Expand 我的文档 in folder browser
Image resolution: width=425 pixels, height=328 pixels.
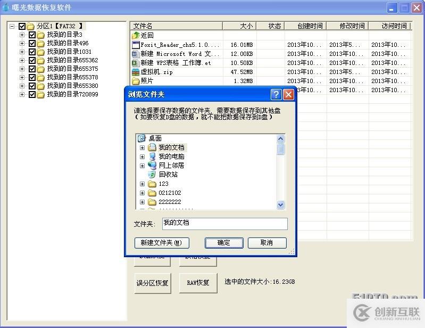tap(142, 147)
